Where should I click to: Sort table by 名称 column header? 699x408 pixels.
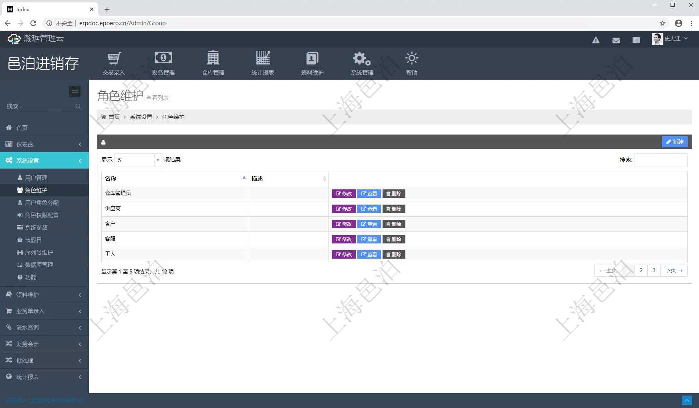tap(174, 179)
